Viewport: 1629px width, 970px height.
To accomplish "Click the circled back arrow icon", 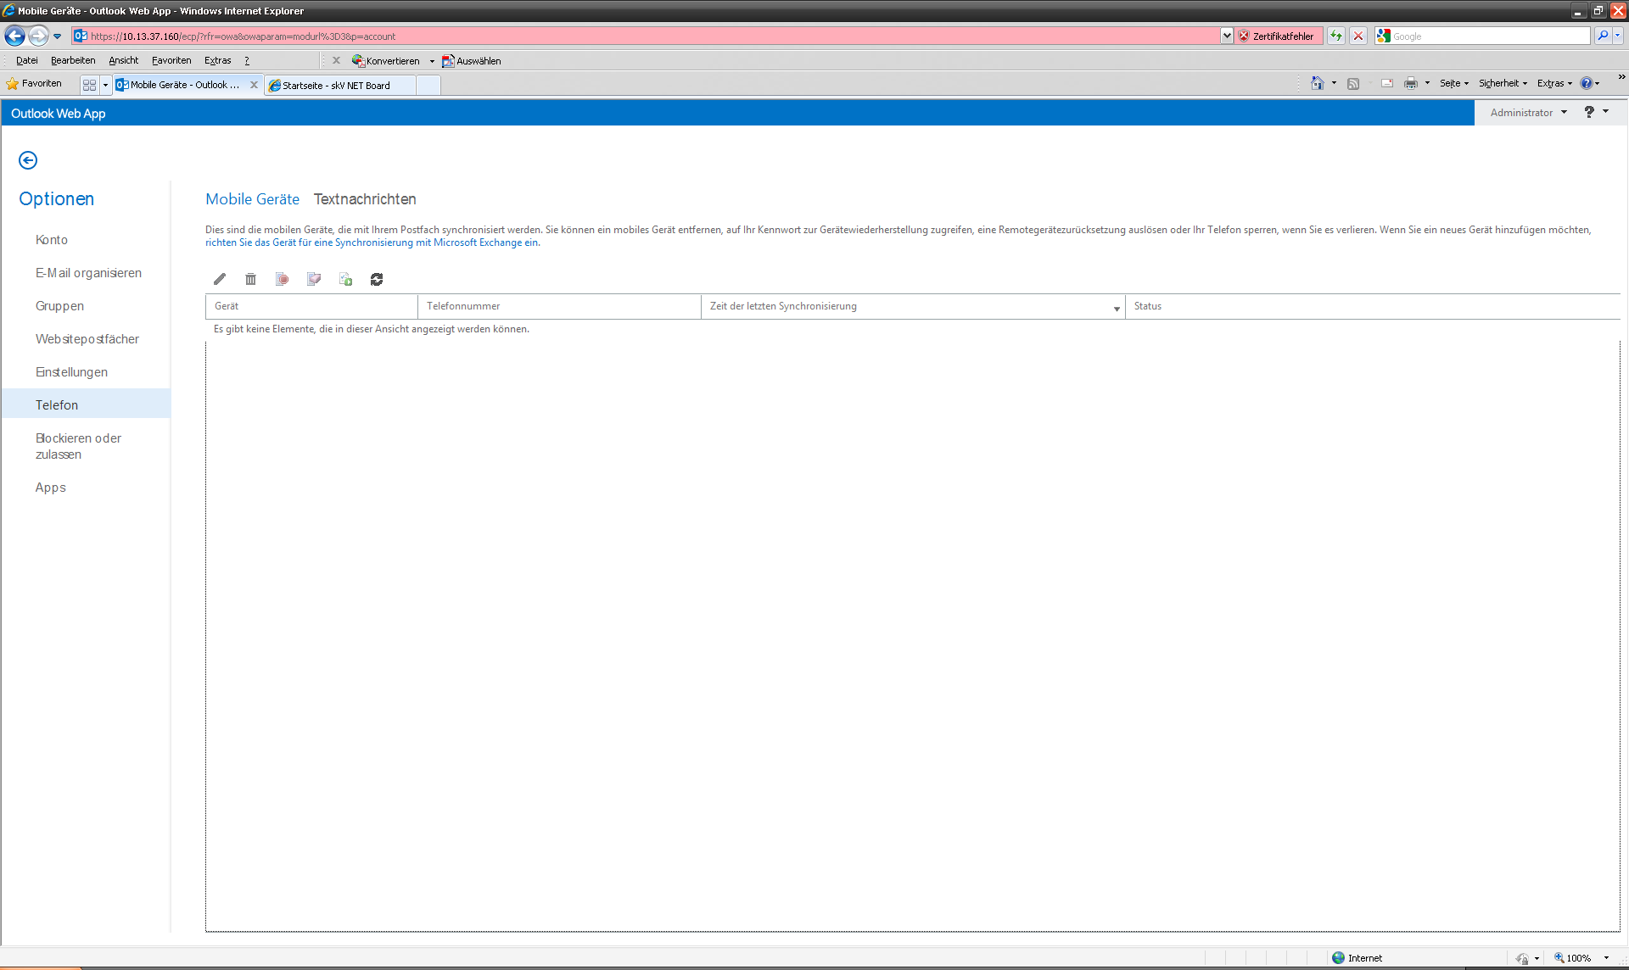I will point(28,160).
